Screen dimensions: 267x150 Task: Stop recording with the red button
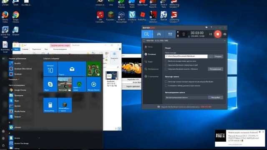point(218,34)
